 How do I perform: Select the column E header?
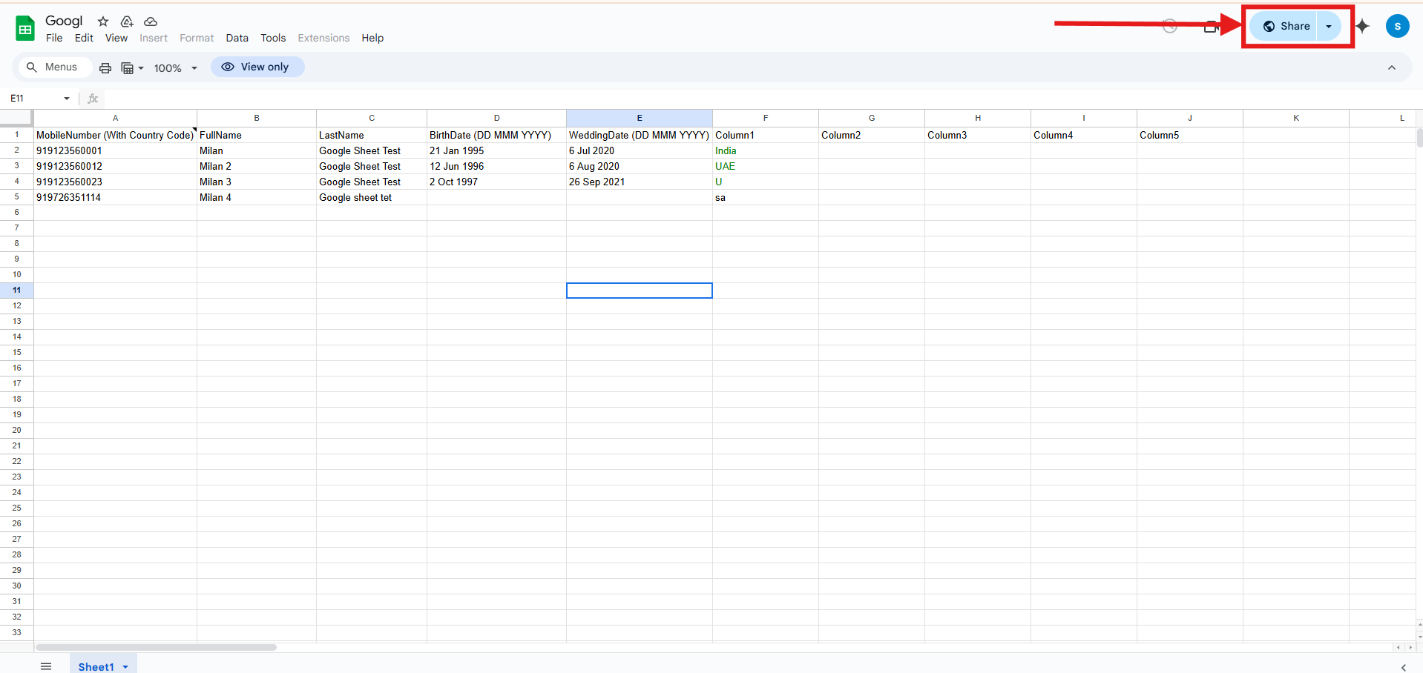(640, 118)
